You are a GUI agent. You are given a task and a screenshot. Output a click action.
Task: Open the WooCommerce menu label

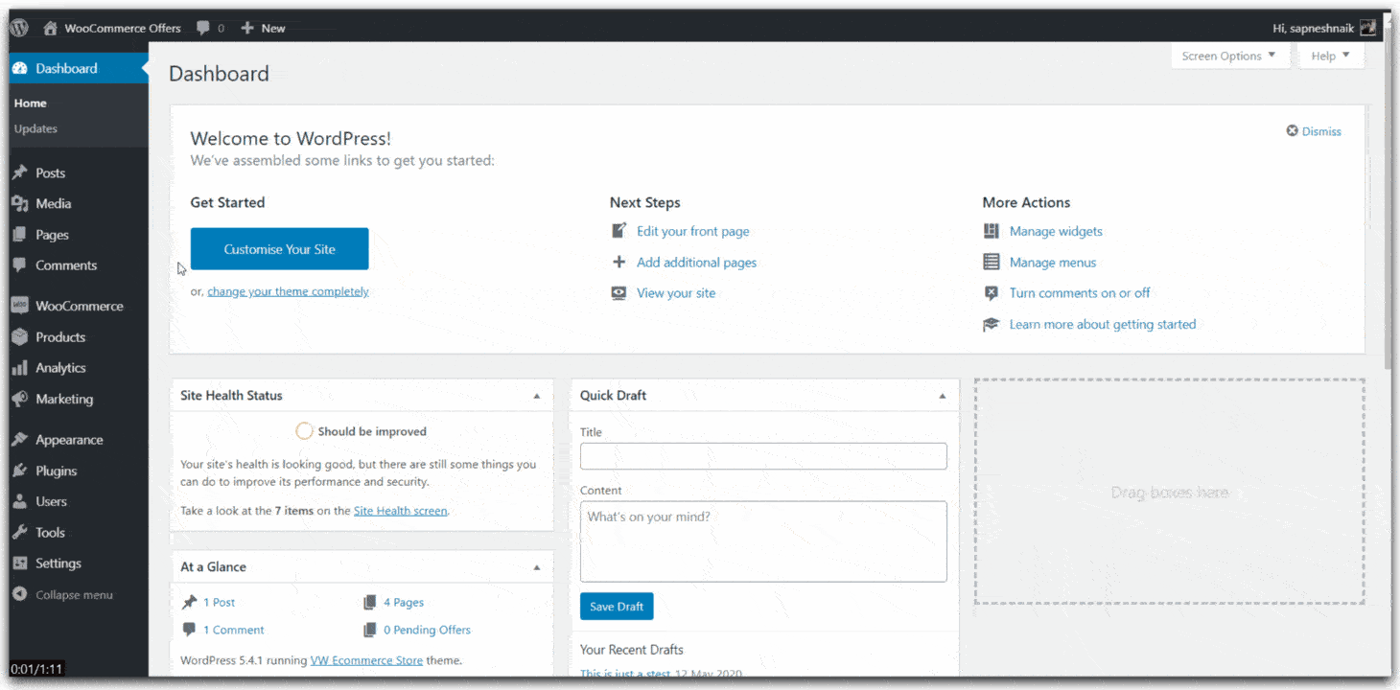(80, 306)
